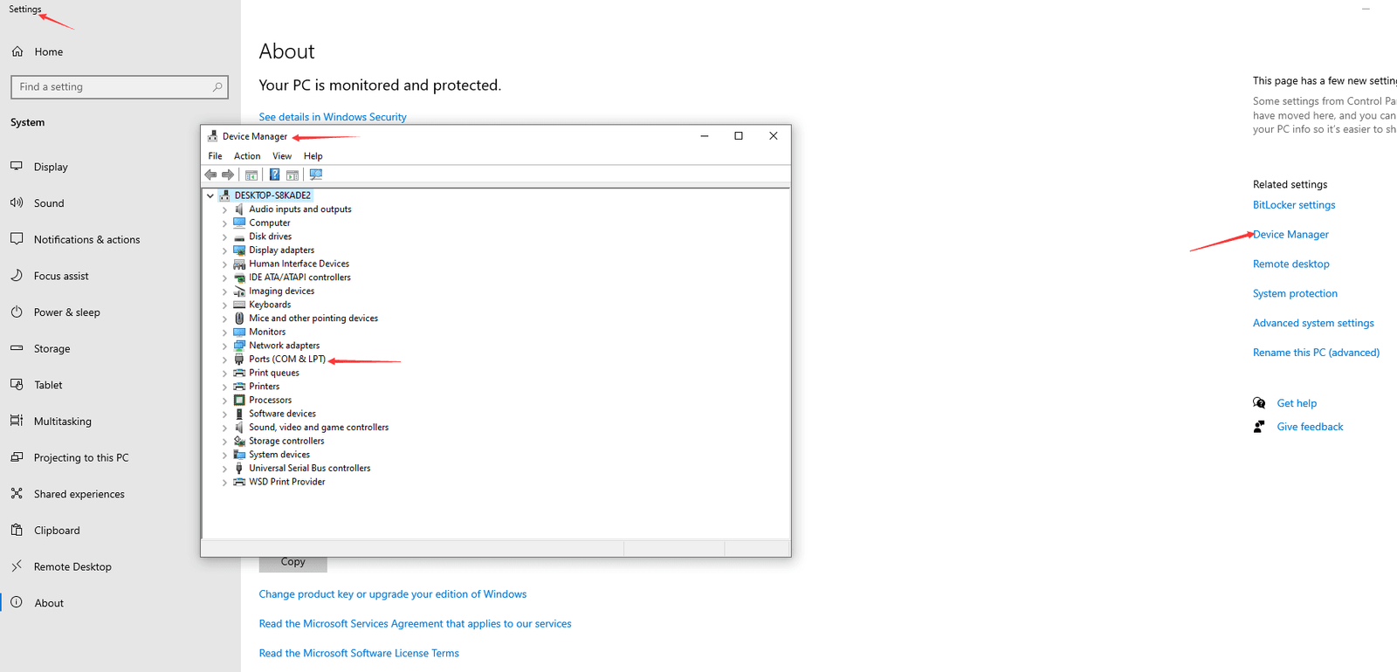Click the Give feedback link

1310,427
